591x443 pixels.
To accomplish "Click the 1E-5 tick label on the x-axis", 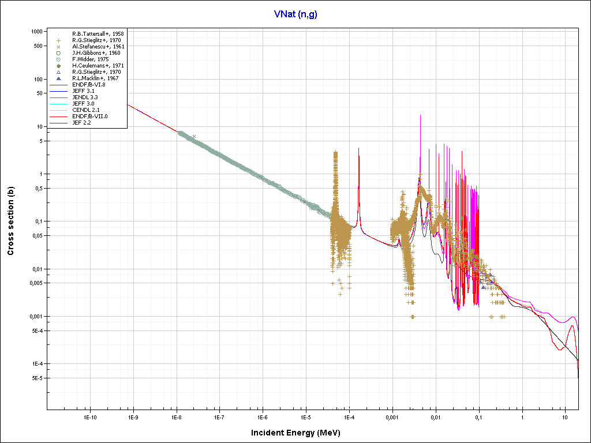I will (x=306, y=416).
